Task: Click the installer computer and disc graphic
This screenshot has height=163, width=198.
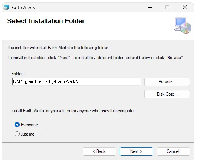Action: tap(183, 25)
